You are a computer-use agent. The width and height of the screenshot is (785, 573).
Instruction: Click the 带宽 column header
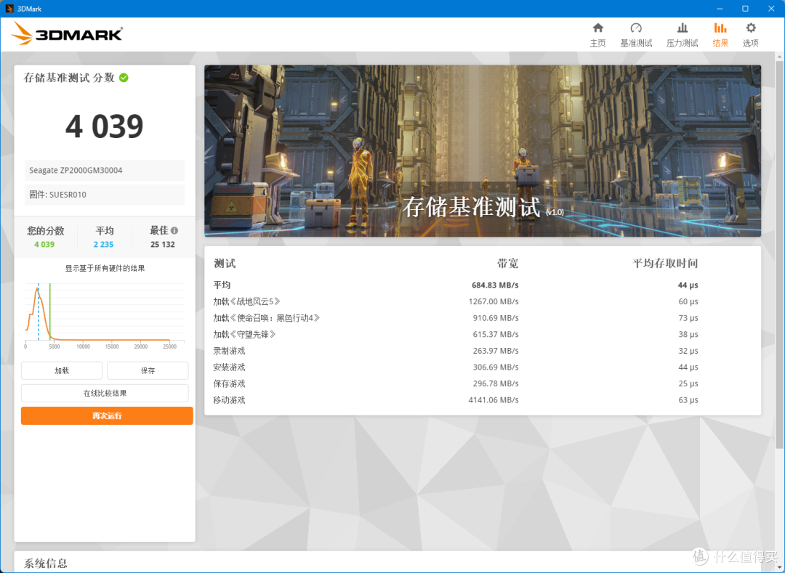click(507, 264)
